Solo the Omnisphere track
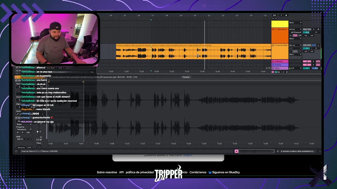This screenshot has height=189, width=337. coord(314,29)
